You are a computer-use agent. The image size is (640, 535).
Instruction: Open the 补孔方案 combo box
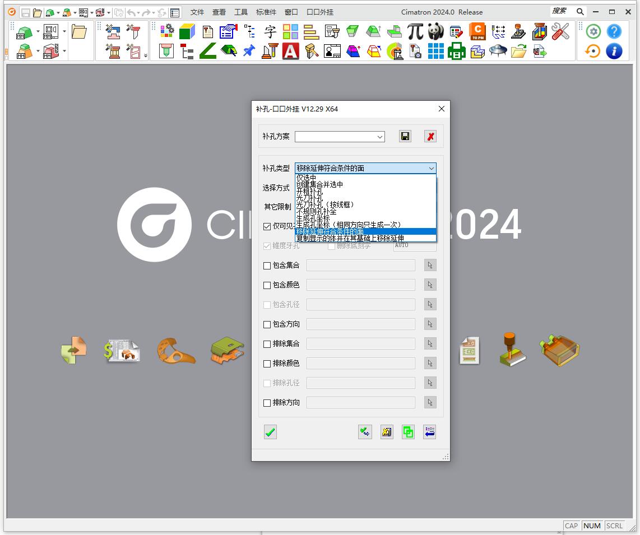pos(340,137)
